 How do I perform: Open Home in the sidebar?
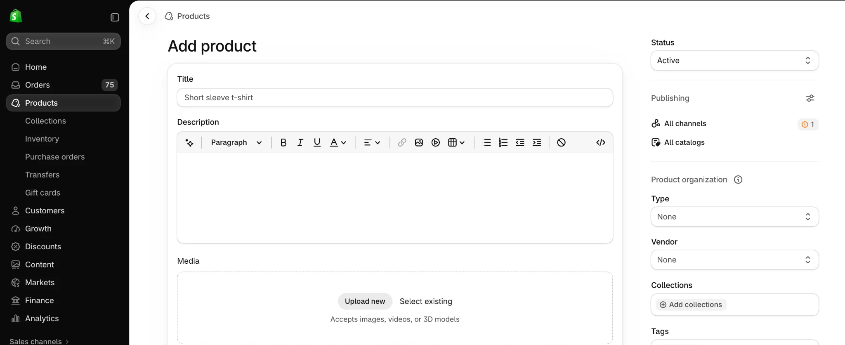[x=63, y=67]
